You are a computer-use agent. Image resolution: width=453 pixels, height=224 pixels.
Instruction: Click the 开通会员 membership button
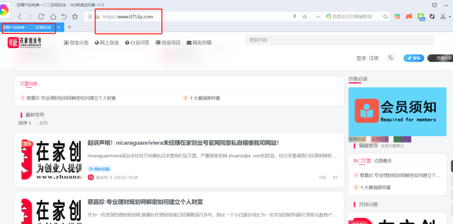(x=441, y=58)
